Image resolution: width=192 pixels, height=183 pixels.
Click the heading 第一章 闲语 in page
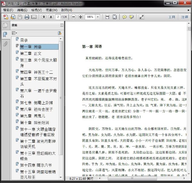coord(92,46)
